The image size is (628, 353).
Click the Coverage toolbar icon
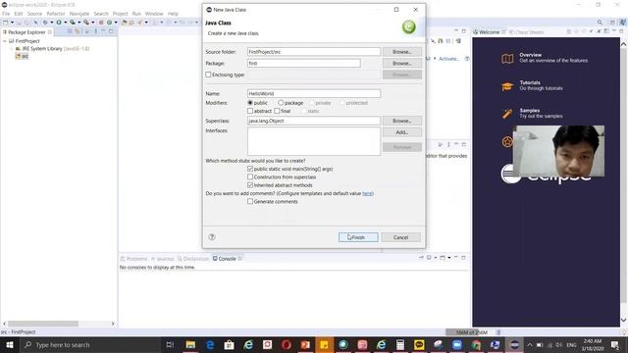(x=73, y=23)
